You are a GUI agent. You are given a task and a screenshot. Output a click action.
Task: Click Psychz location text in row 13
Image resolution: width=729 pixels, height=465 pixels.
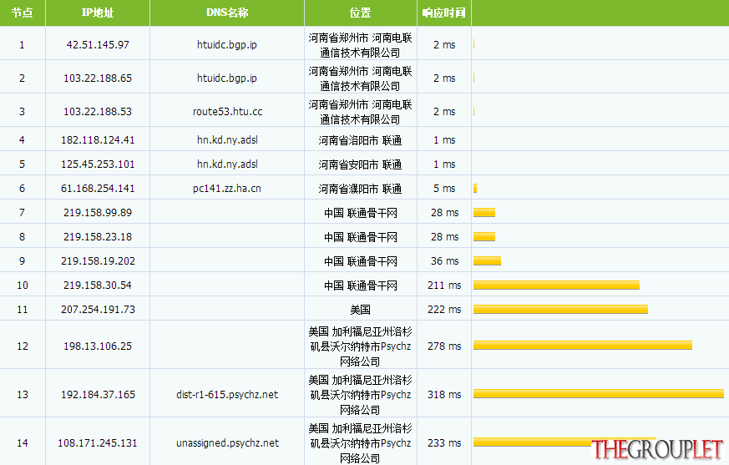[360, 395]
